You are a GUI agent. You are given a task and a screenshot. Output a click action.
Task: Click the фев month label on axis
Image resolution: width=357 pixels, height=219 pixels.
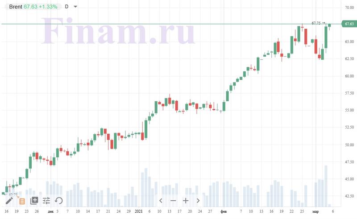(x=224, y=211)
